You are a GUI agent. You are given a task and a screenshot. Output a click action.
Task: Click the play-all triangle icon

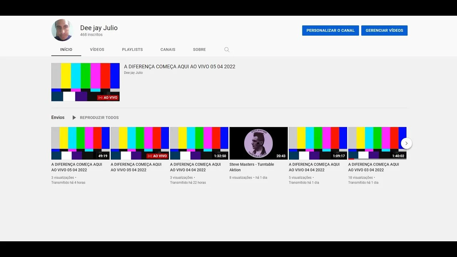click(74, 117)
